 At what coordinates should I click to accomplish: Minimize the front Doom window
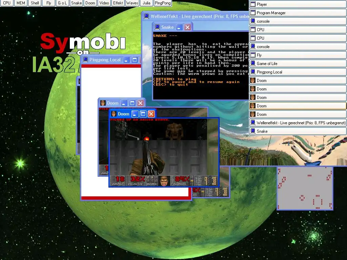click(x=135, y=114)
